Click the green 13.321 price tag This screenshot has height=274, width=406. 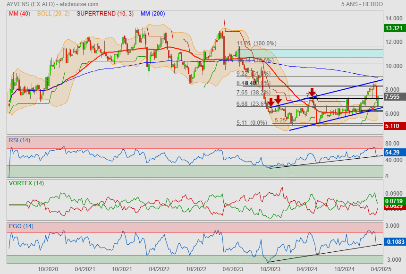coord(393,28)
